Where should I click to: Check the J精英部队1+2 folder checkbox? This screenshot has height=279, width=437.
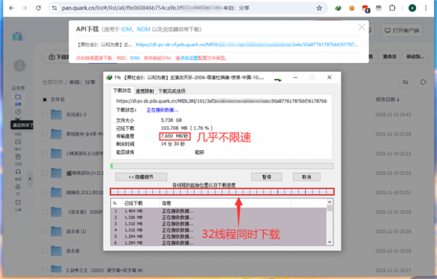[x=44, y=154]
